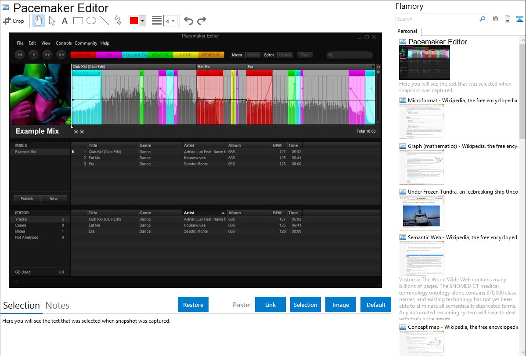Pick the Ellipse shape tool
The width and height of the screenshot is (526, 356).
[x=91, y=21]
